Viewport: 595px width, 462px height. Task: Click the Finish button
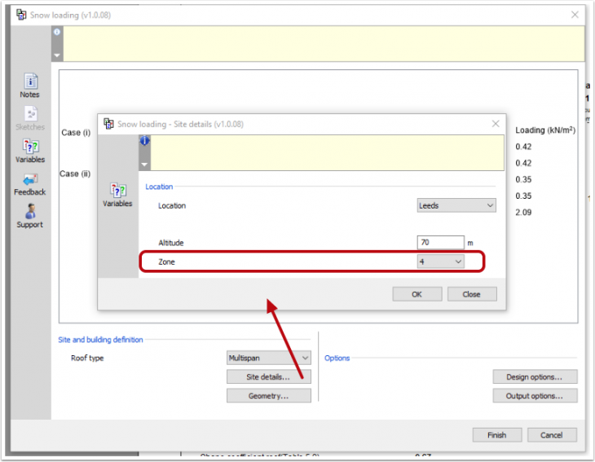click(x=496, y=435)
